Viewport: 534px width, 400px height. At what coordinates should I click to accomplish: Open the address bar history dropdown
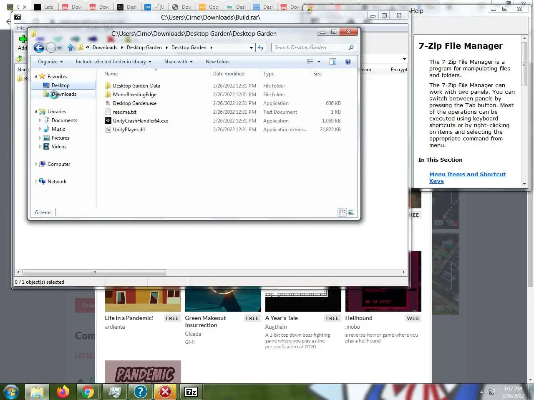coord(251,48)
